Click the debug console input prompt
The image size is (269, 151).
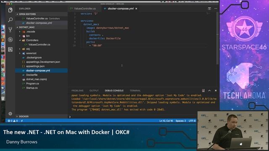(132, 117)
